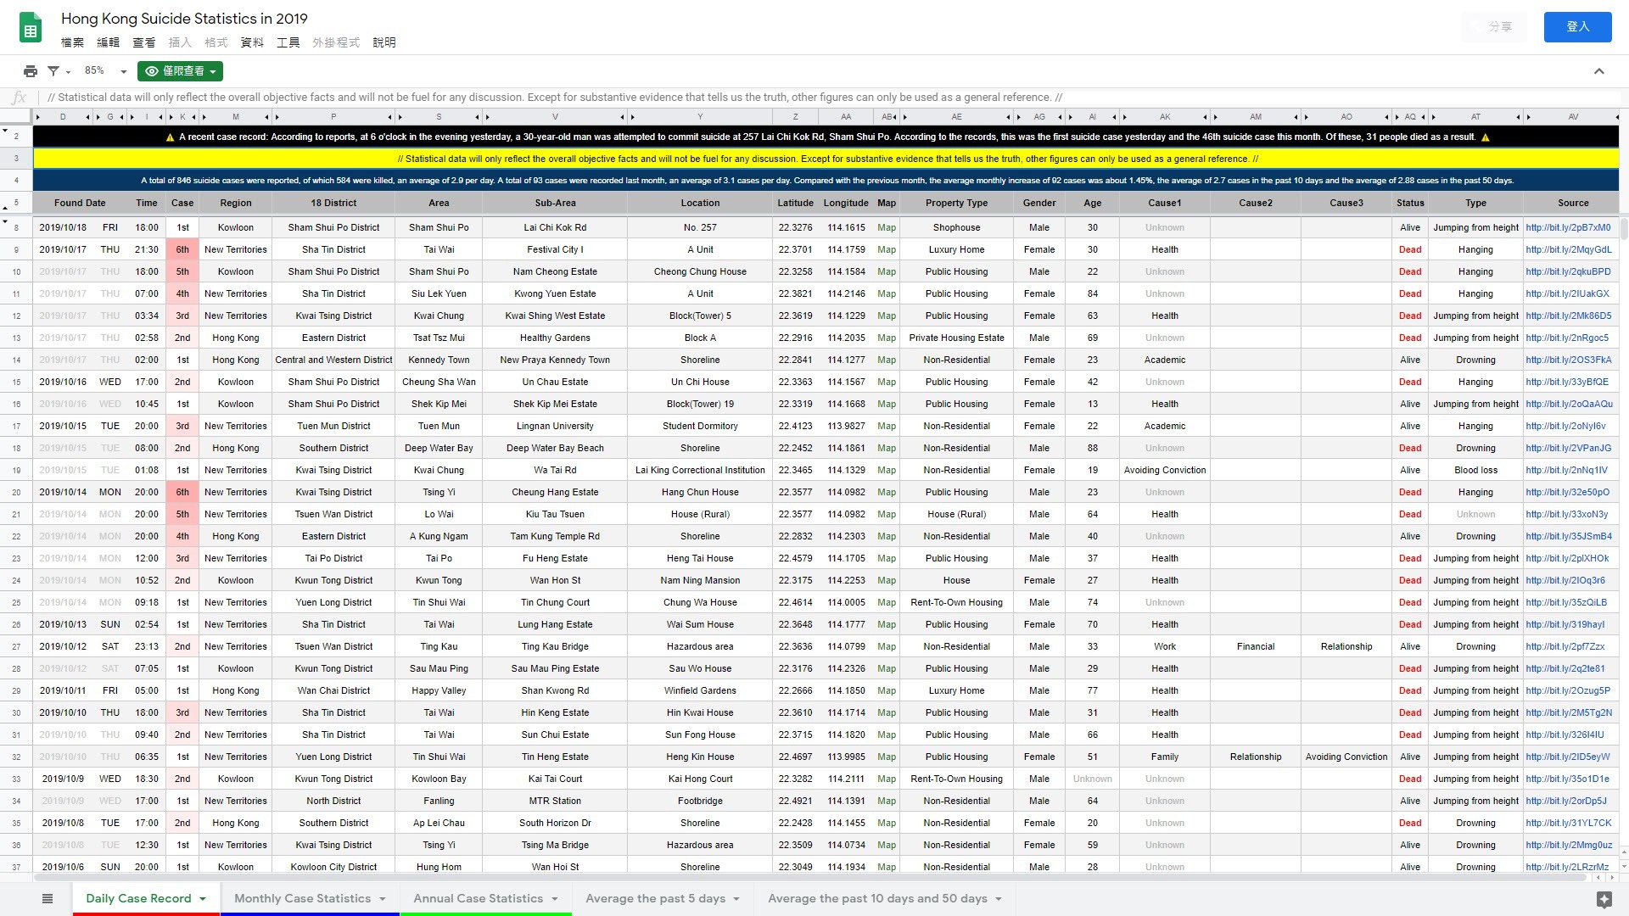Open the Explore icon at bottom right
Screen dimensions: 1629x916
[1604, 899]
